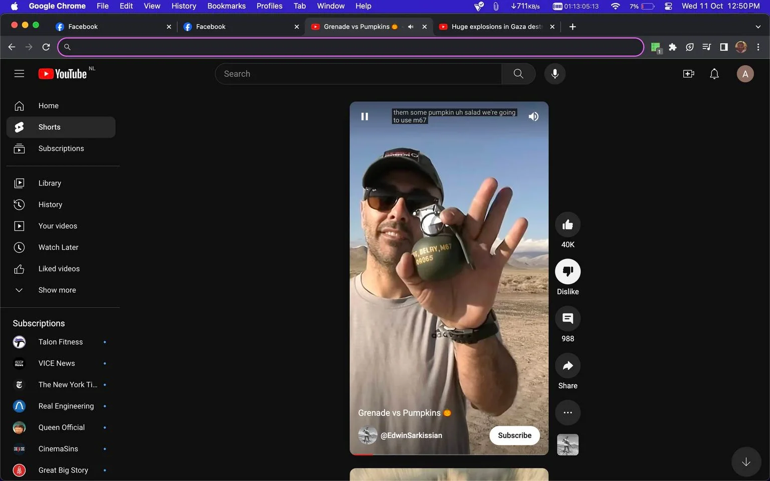Toggle the hamburger guide menu
This screenshot has height=481, width=770.
coord(19,74)
